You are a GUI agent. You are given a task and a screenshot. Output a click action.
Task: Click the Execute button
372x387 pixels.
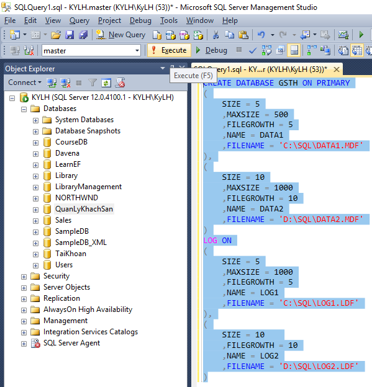[170, 50]
